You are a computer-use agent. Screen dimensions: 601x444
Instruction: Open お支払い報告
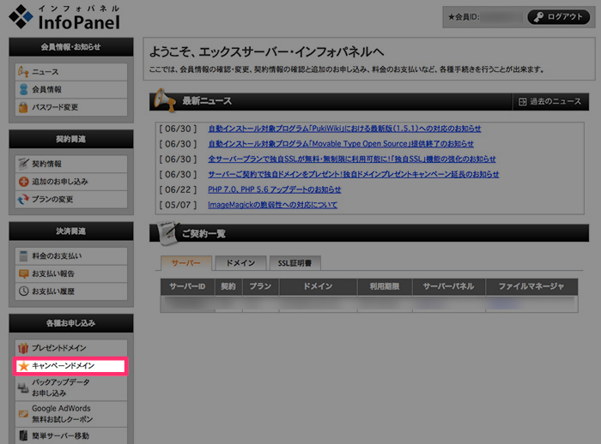click(71, 273)
